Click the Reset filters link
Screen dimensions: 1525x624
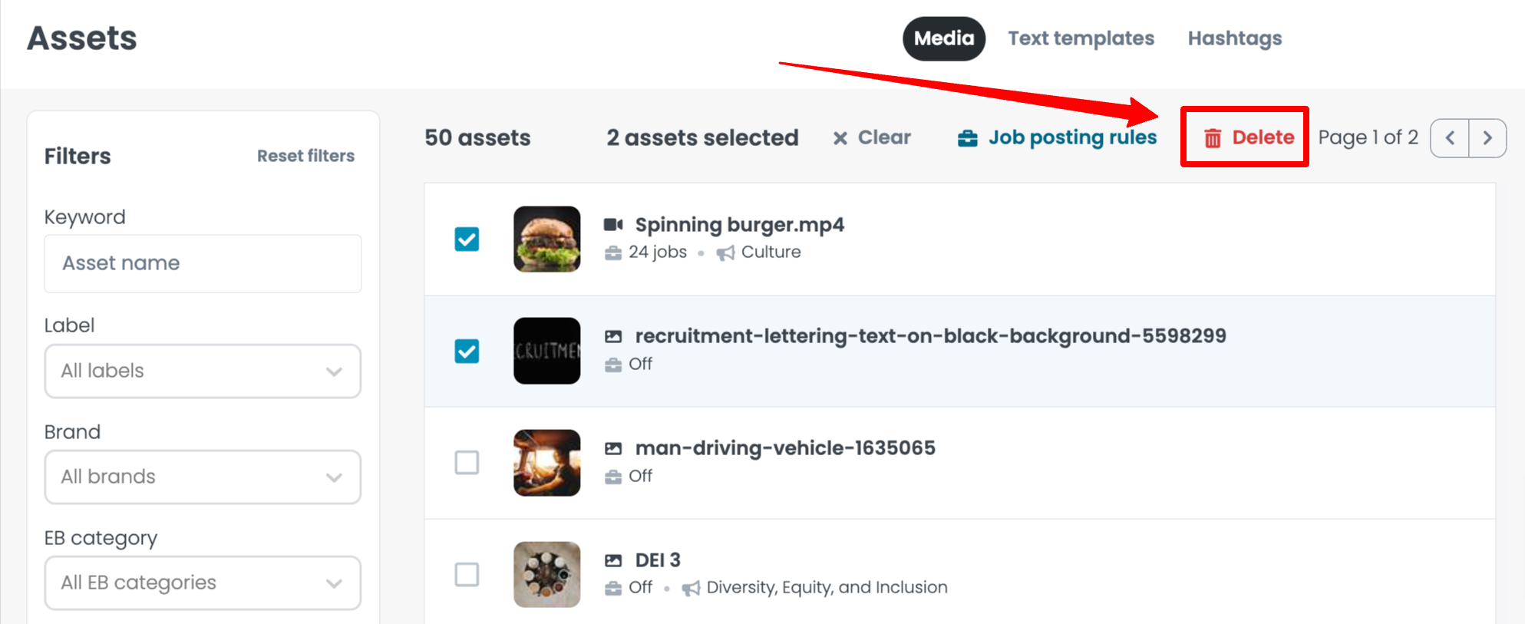coord(305,156)
